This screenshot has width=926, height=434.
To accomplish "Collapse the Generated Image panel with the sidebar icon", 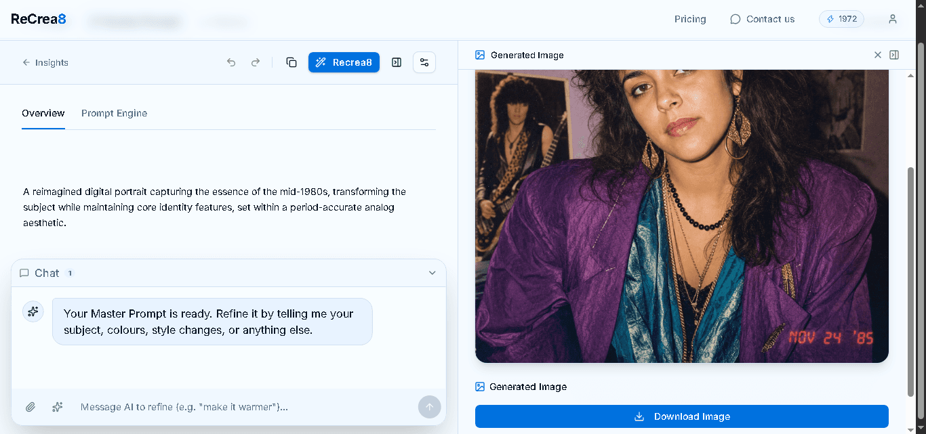I will click(894, 55).
